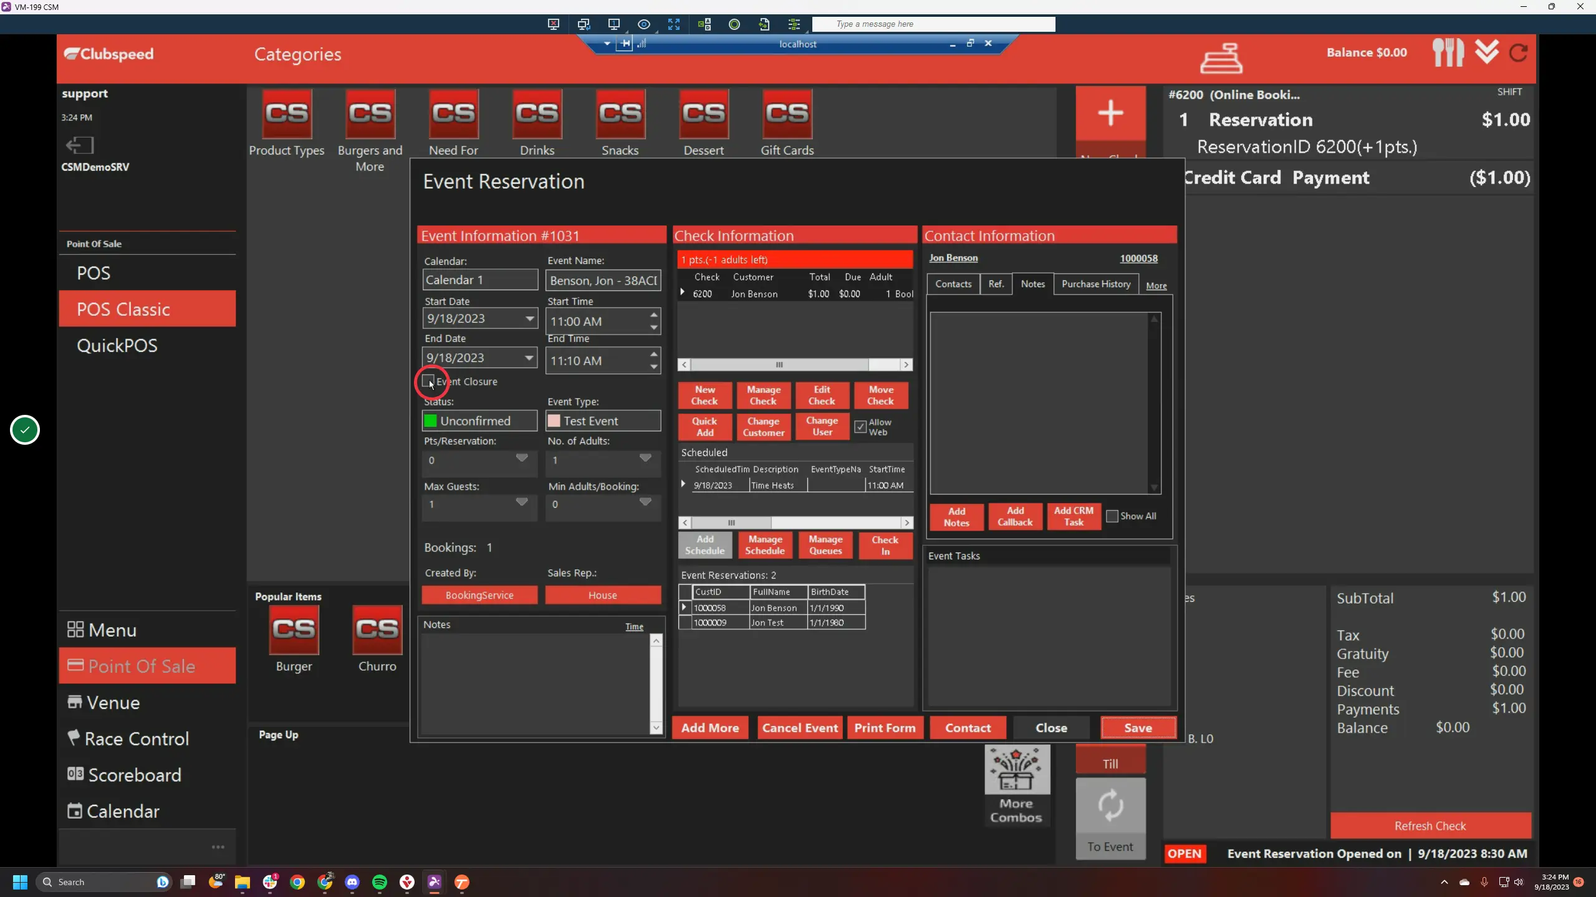Click the Burger popular item
Screen dimensions: 1596x897
pyautogui.click(x=294, y=629)
